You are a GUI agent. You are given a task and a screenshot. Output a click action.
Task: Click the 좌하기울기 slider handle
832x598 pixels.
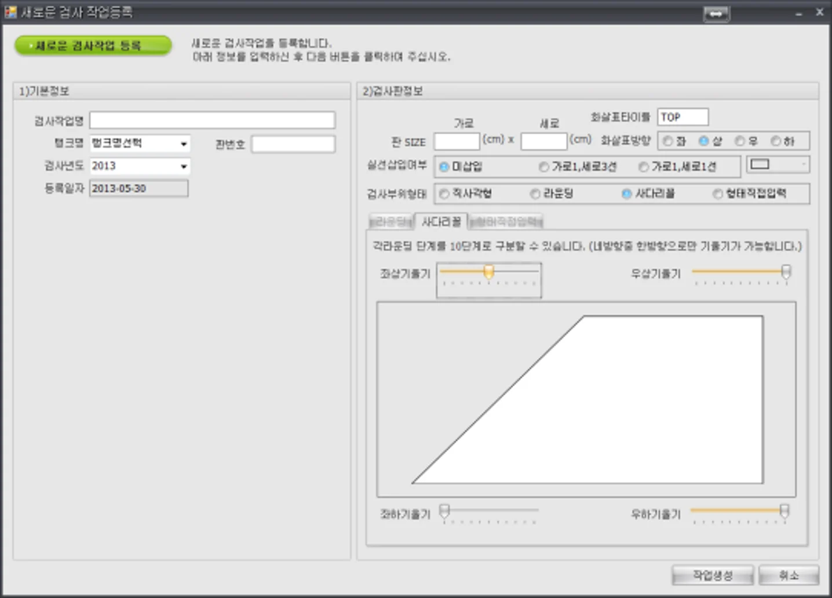(x=444, y=511)
